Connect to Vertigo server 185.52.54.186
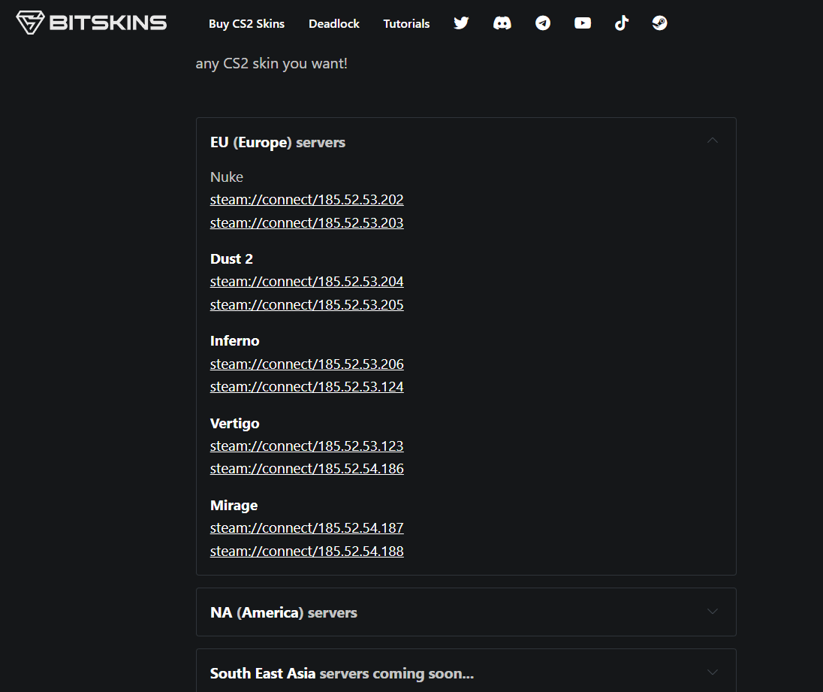Viewport: 823px width, 692px height. (306, 468)
